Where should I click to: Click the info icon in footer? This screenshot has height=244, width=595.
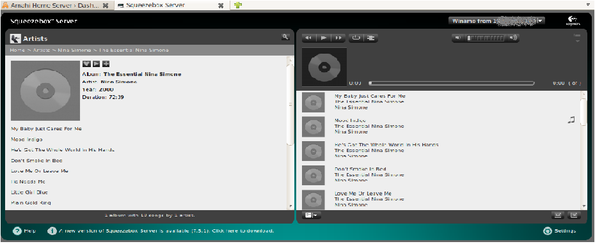[52, 231]
